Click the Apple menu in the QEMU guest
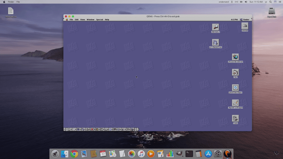 click(67, 19)
